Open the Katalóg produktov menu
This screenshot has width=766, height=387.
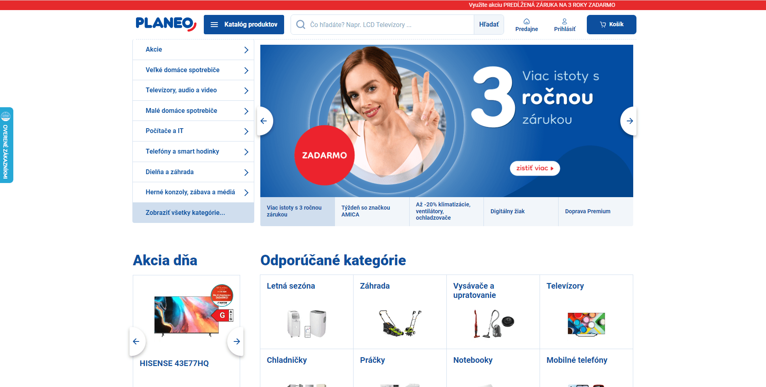point(244,25)
